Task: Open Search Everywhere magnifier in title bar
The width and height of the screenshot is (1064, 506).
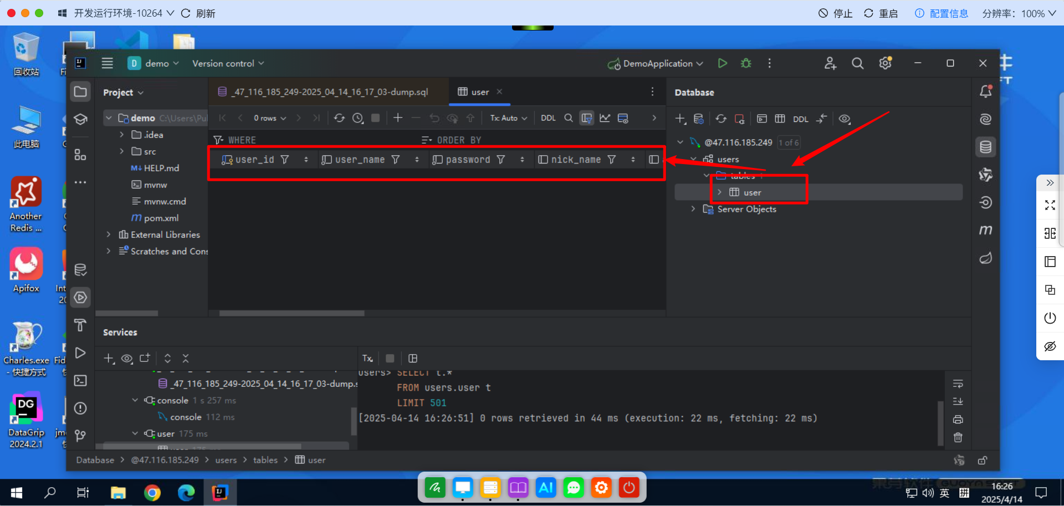Action: click(x=857, y=63)
